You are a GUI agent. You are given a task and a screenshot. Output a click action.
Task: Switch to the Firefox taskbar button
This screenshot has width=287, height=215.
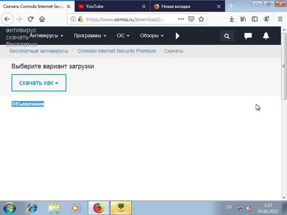pyautogui.click(x=99, y=208)
